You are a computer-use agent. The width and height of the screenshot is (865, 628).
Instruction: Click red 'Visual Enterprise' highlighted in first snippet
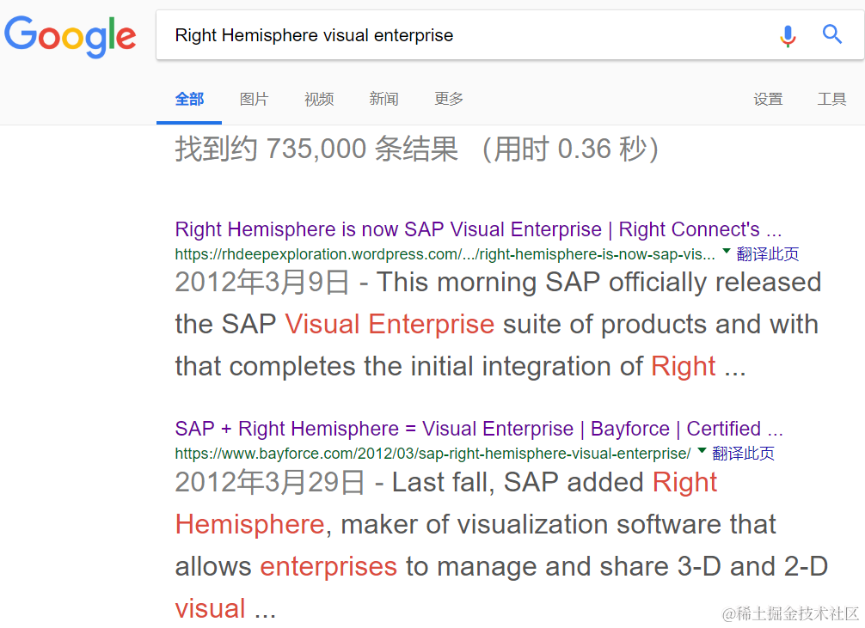[390, 324]
